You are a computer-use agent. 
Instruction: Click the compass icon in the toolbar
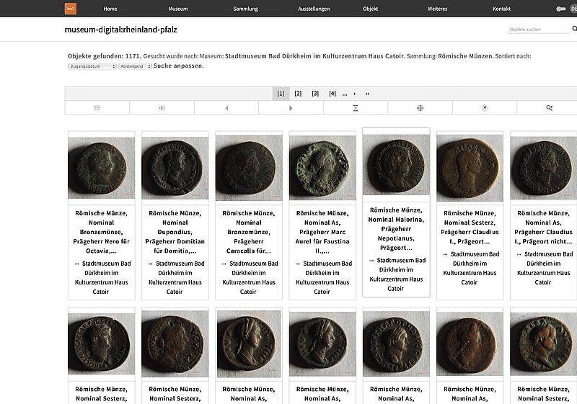point(485,108)
